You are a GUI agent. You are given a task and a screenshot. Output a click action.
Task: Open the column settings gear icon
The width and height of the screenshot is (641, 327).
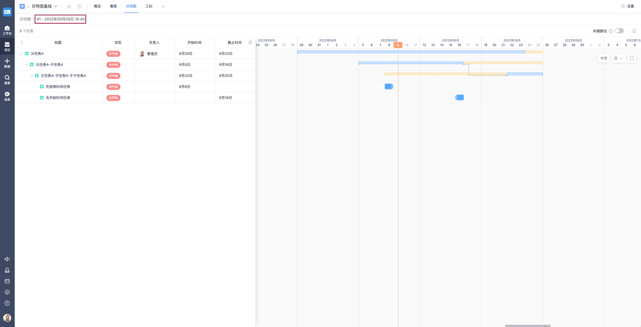click(x=250, y=42)
